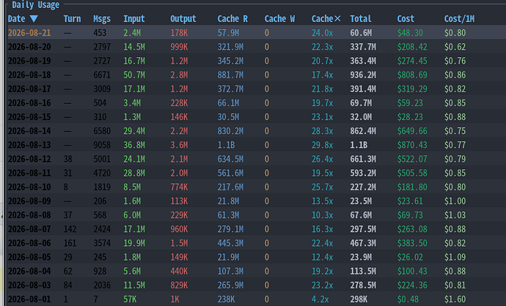This screenshot has height=306, width=506.
Task: Select the 2026-08-03 date cell
Action: [29, 285]
